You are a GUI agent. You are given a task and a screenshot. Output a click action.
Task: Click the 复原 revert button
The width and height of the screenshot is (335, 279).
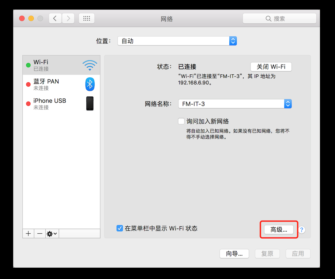(267, 254)
